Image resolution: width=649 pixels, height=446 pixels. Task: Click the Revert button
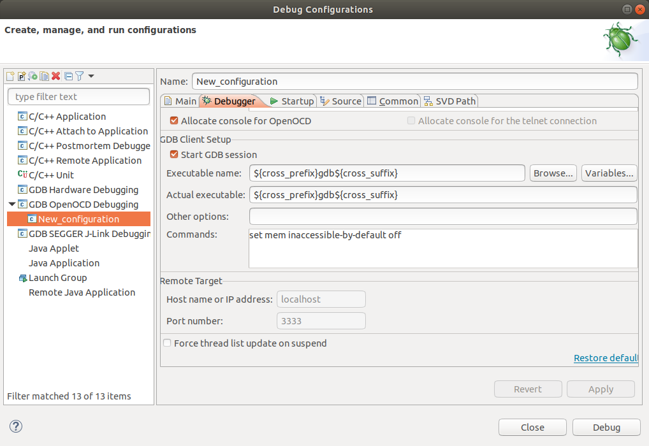(x=528, y=389)
